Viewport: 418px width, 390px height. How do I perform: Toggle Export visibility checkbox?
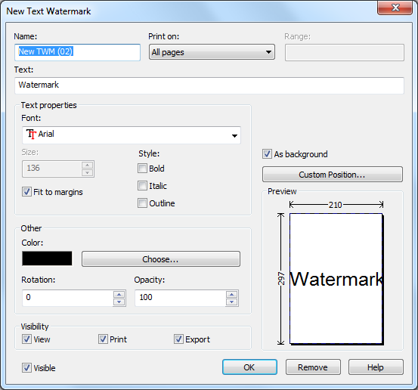(178, 339)
